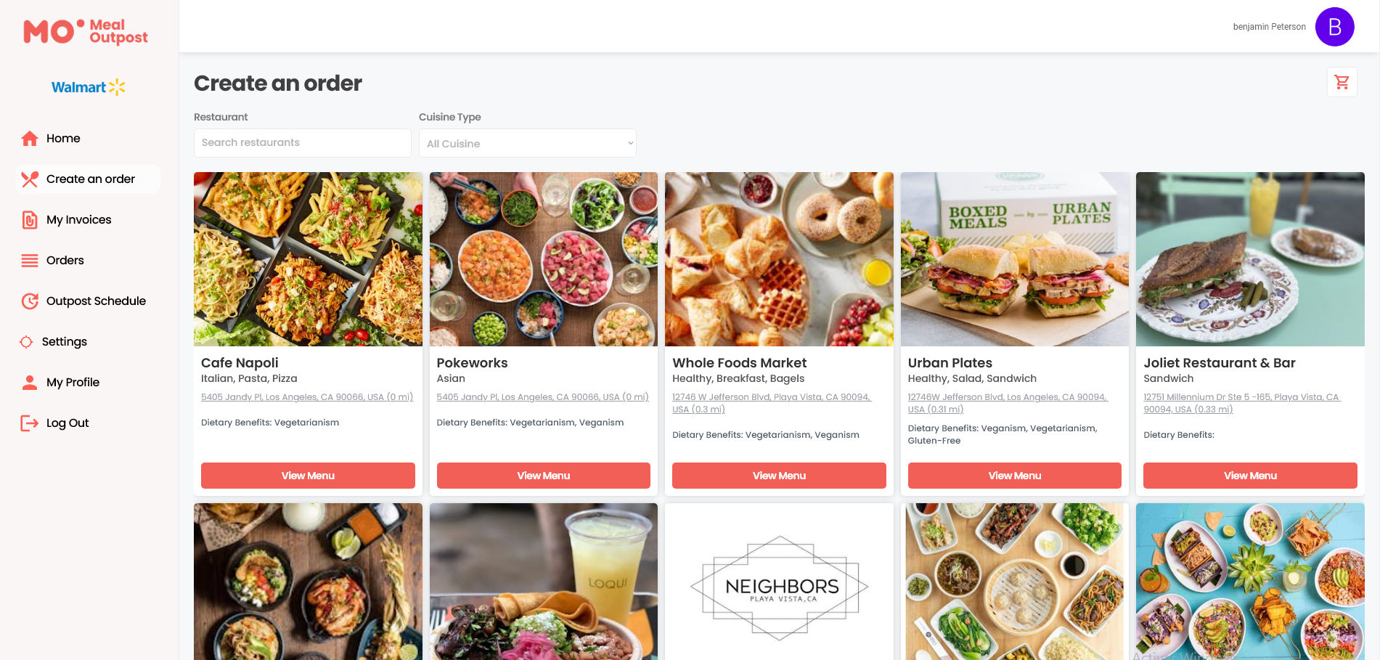
Task: Click the My Profile person icon
Action: coord(30,382)
